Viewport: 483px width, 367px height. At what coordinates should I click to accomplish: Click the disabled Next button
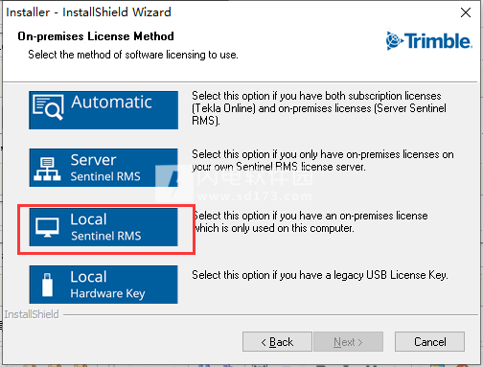click(348, 342)
